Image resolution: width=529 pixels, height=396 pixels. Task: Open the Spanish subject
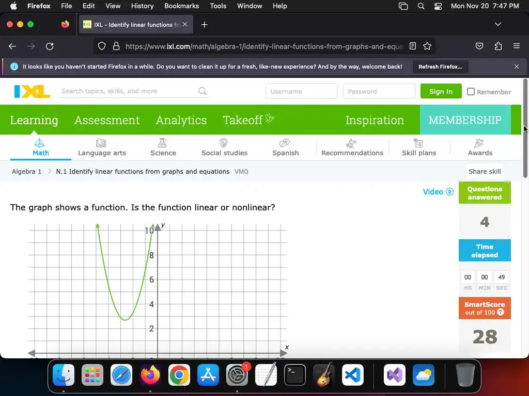(x=285, y=147)
